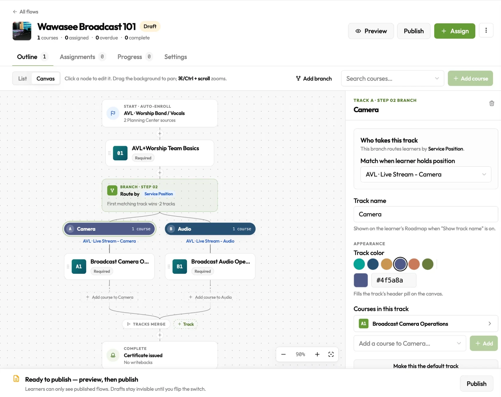Click the A1 badge on Broadcast Camera node

tap(79, 267)
